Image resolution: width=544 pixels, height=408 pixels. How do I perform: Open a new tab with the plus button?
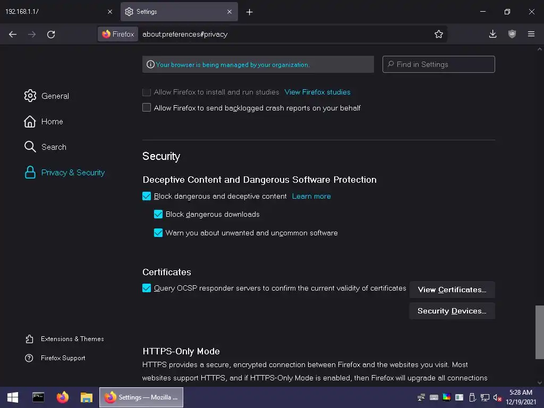point(250,12)
